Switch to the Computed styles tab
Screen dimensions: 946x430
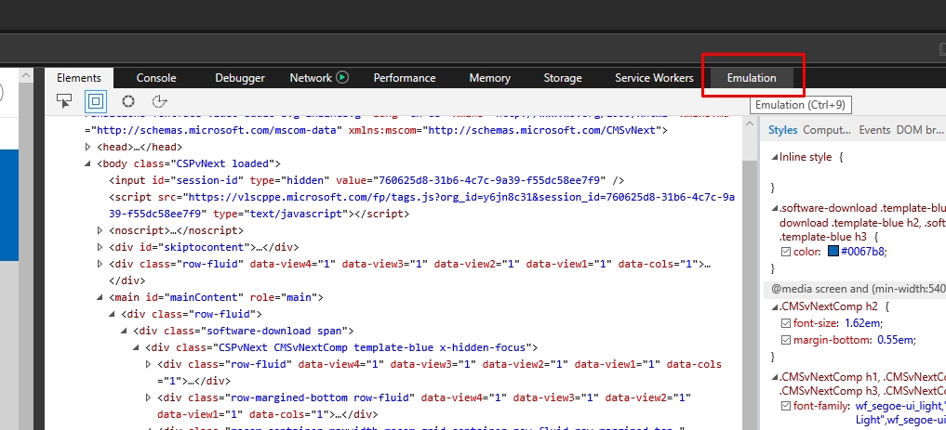(827, 129)
